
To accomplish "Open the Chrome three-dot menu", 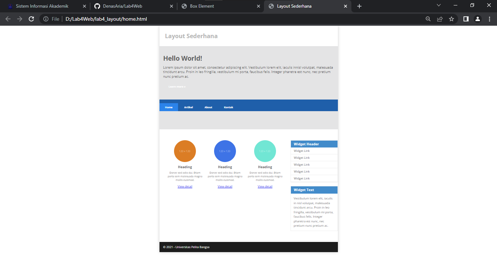I will [x=489, y=19].
